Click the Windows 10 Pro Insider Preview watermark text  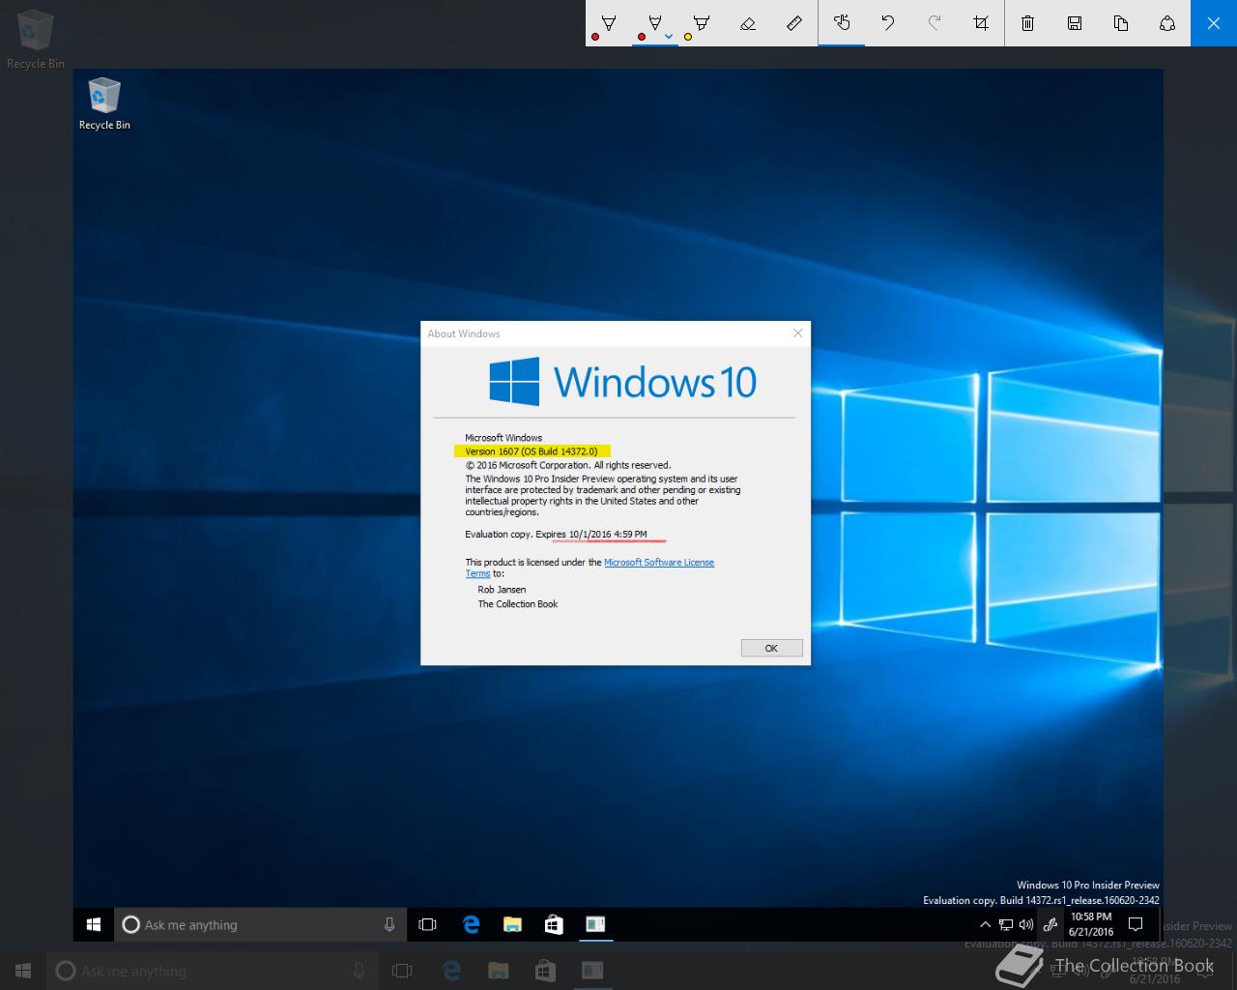coord(1088,885)
